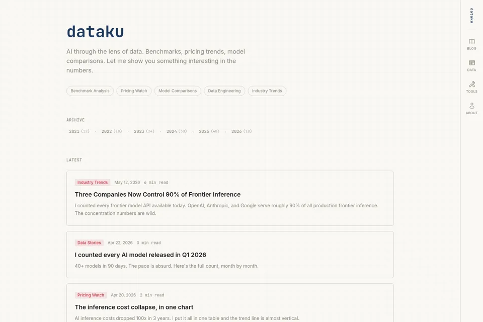
Task: Click the 3 min read label
Action: (x=149, y=243)
